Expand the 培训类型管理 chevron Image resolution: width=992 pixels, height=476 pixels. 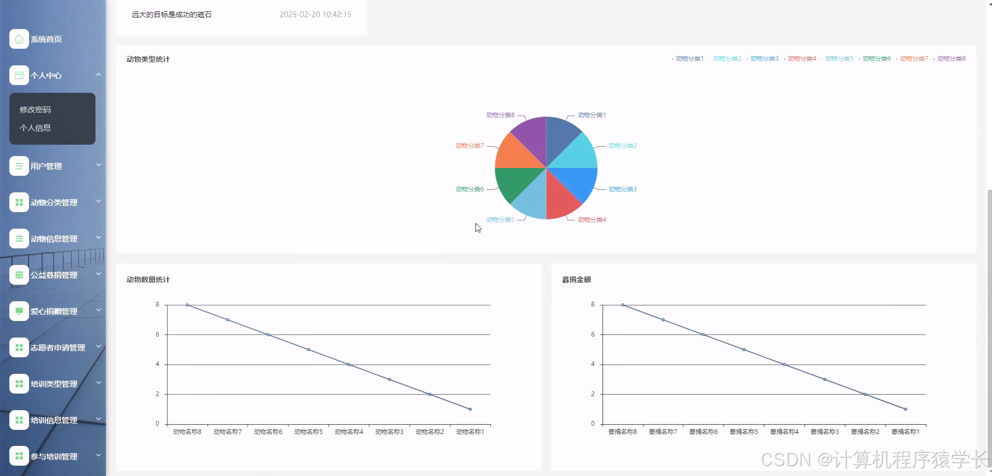99,383
